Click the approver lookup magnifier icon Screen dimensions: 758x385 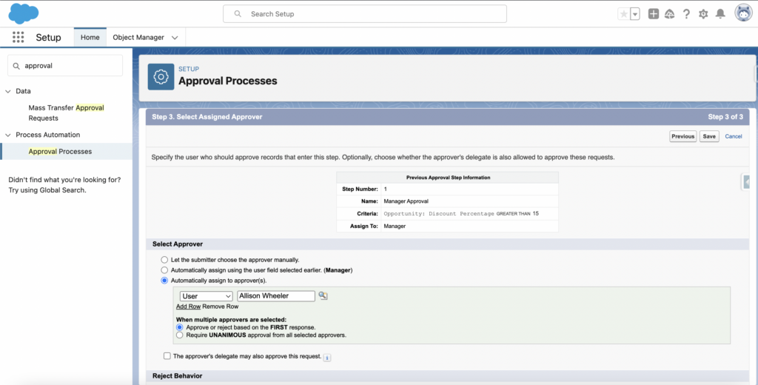pyautogui.click(x=323, y=295)
